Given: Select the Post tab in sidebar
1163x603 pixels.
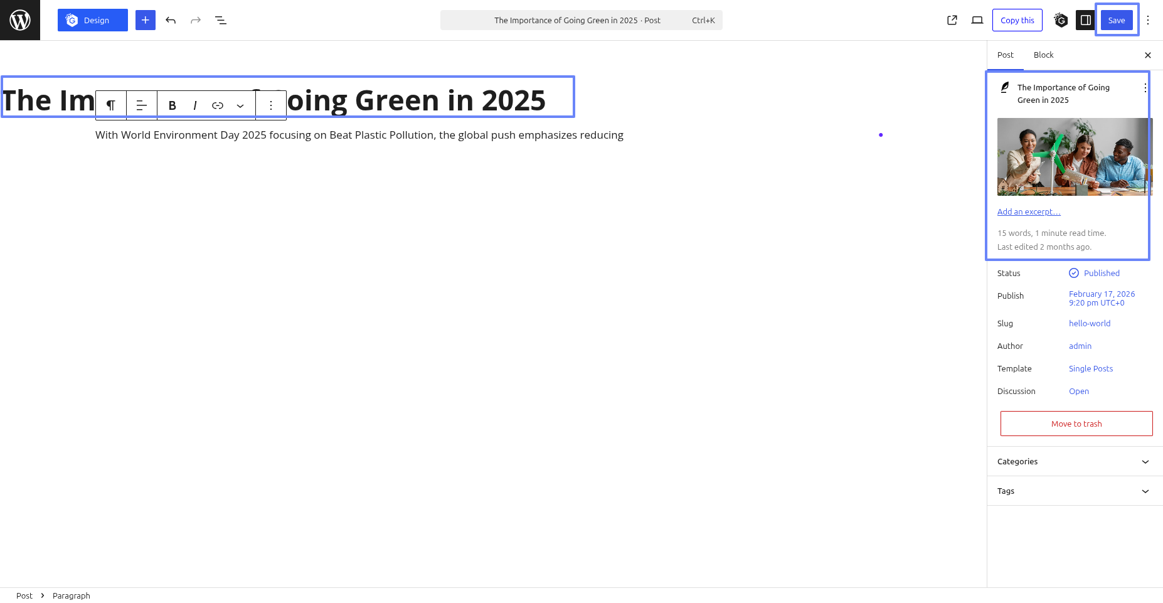Looking at the screenshot, I should (1005, 55).
